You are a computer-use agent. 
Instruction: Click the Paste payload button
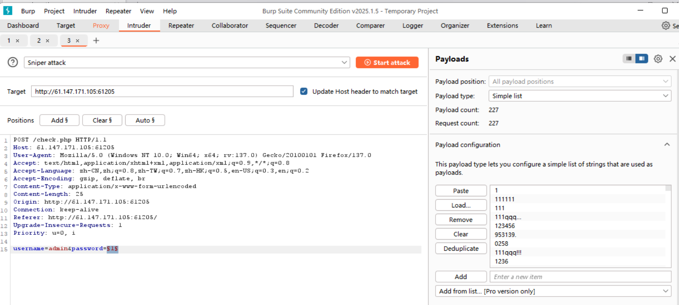click(461, 191)
